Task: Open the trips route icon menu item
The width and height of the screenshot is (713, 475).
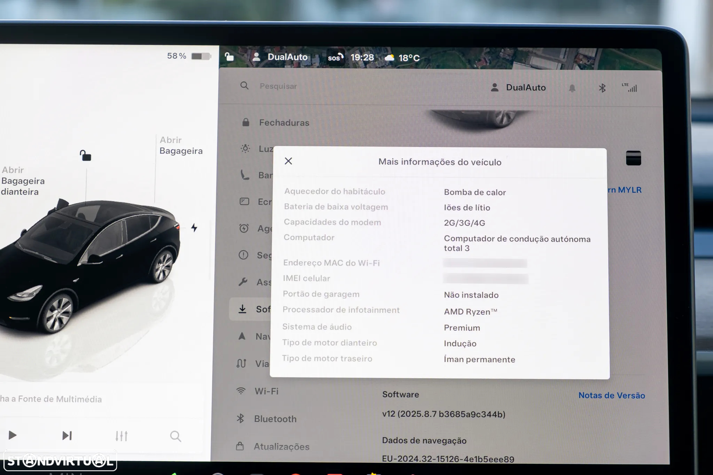Action: pos(241,363)
